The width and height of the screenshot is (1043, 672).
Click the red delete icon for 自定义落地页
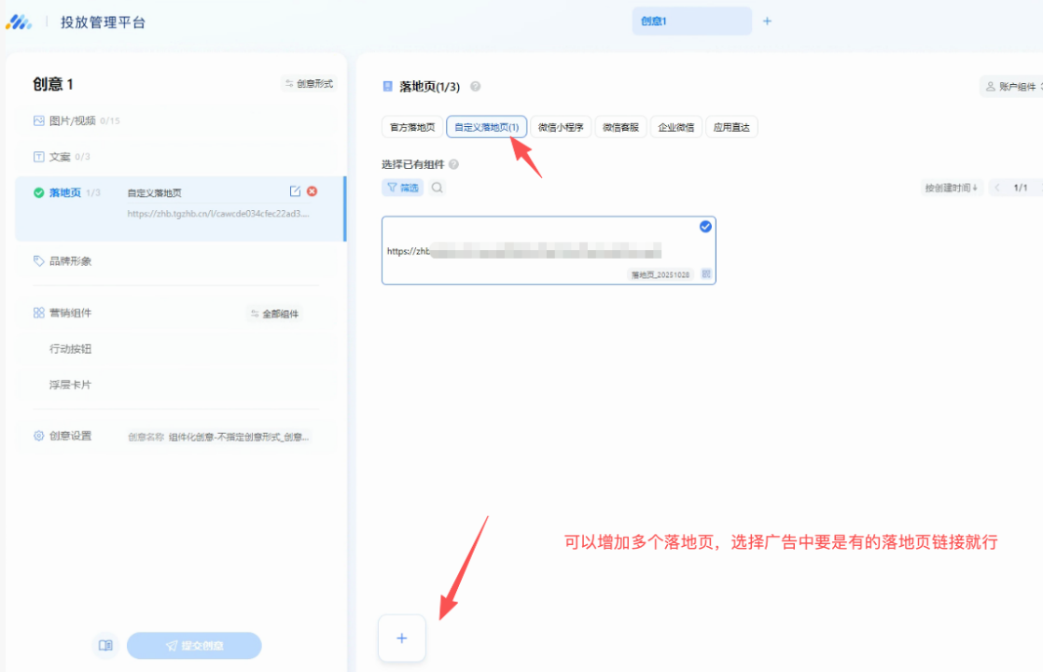(313, 191)
